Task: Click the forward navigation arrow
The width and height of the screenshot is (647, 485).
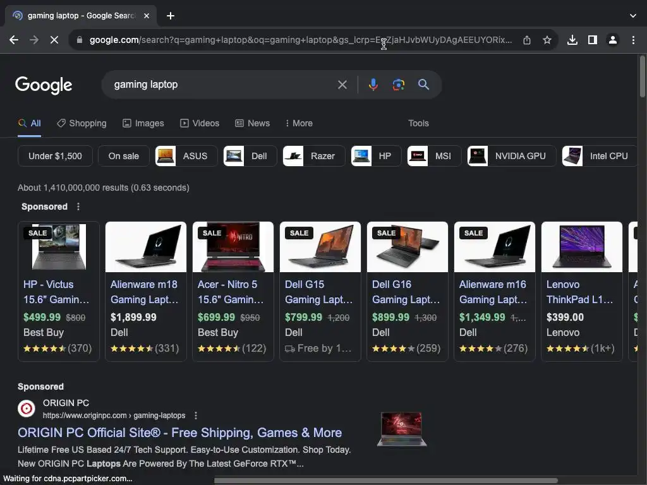Action: coord(34,40)
